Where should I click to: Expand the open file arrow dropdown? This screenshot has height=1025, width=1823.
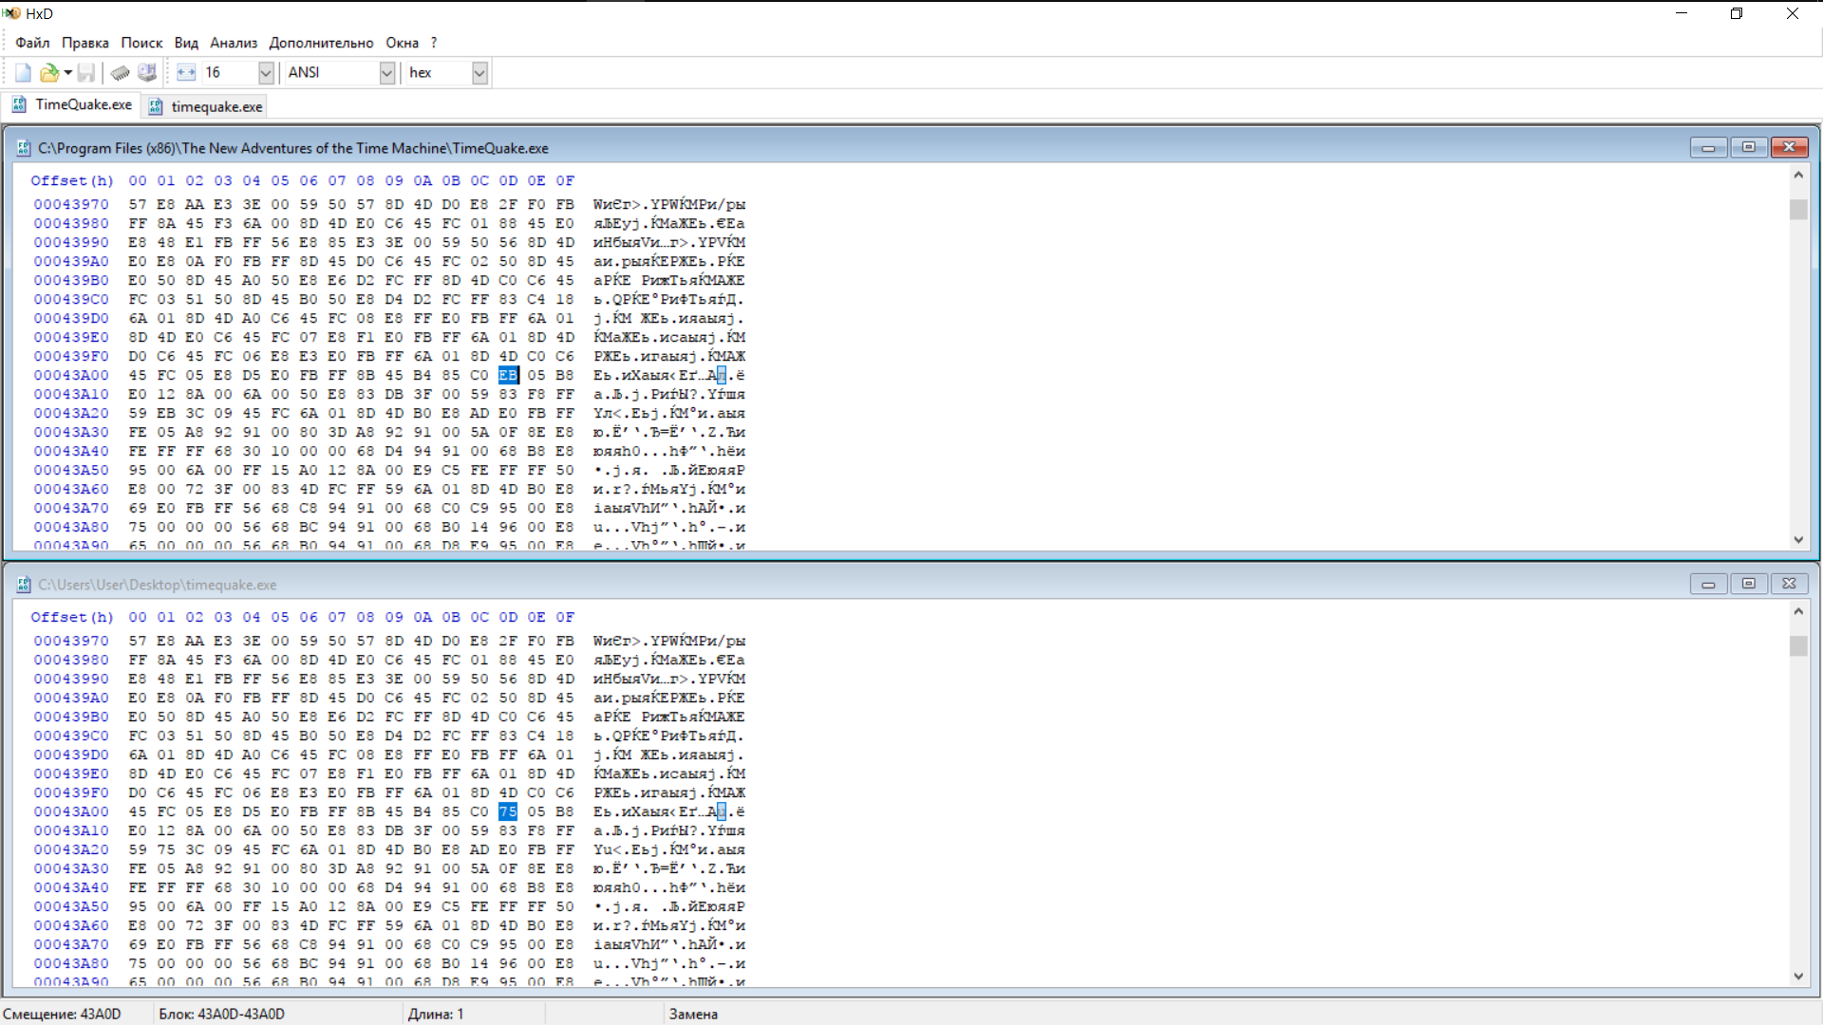tap(68, 73)
